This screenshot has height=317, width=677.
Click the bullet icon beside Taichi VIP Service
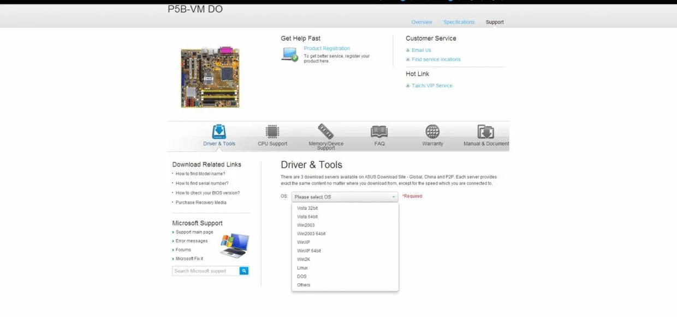click(x=408, y=86)
